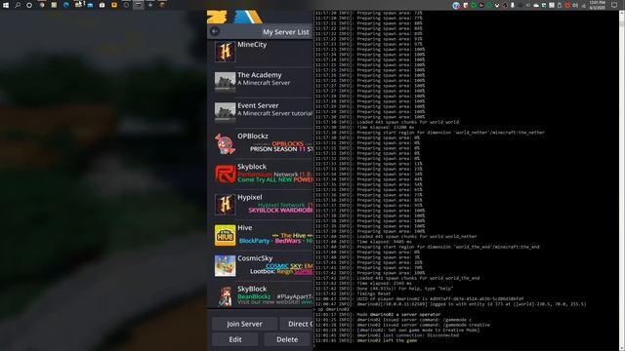Click the BeanBlockz SkyBlock server logo

(225, 296)
